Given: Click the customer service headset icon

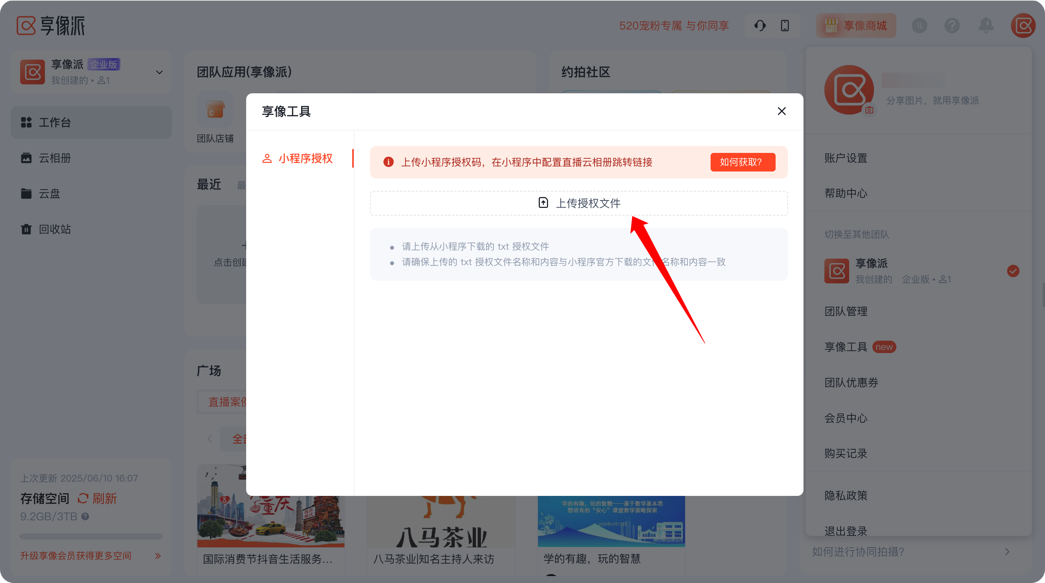Looking at the screenshot, I should (760, 26).
